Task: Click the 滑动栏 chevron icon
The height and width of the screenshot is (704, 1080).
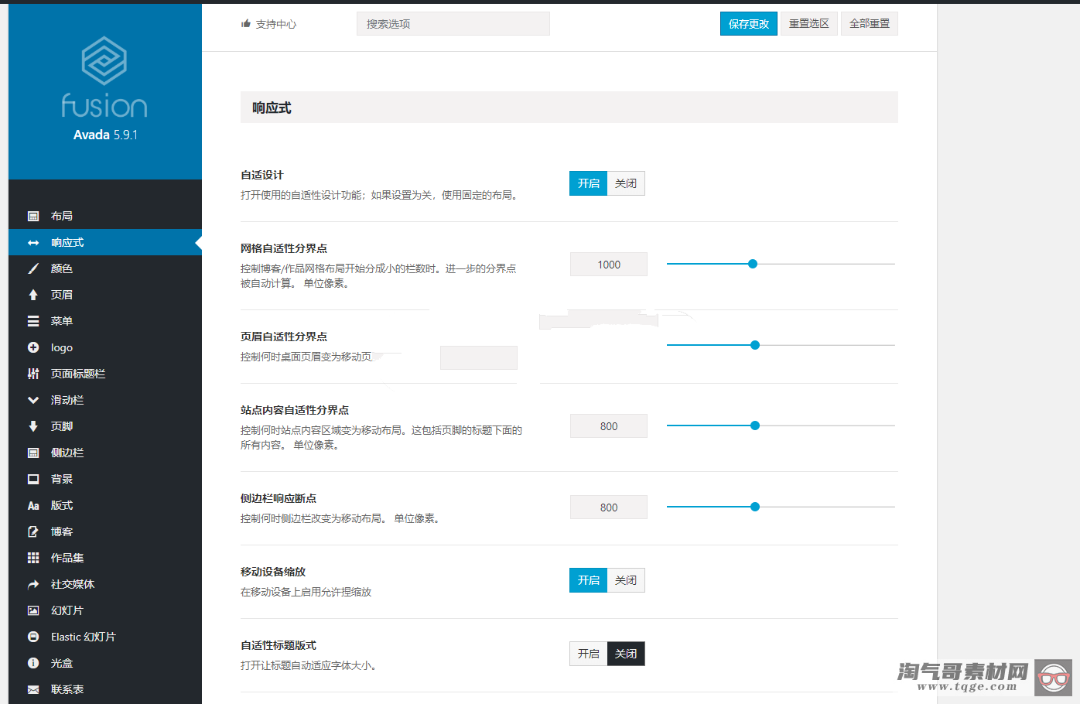Action: pyautogui.click(x=33, y=400)
